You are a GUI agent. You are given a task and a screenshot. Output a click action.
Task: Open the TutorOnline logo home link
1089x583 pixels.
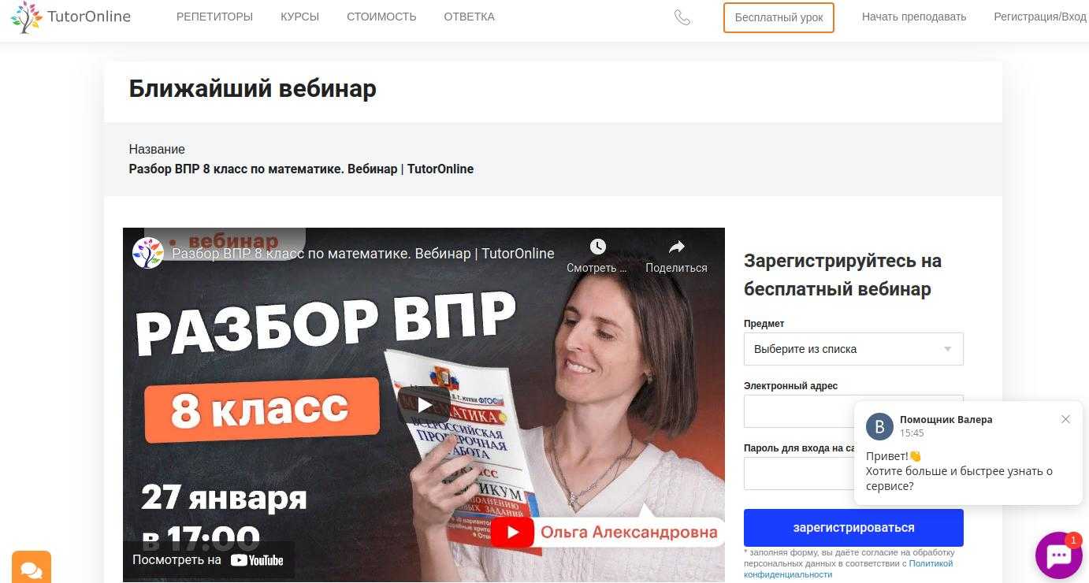[x=70, y=17]
